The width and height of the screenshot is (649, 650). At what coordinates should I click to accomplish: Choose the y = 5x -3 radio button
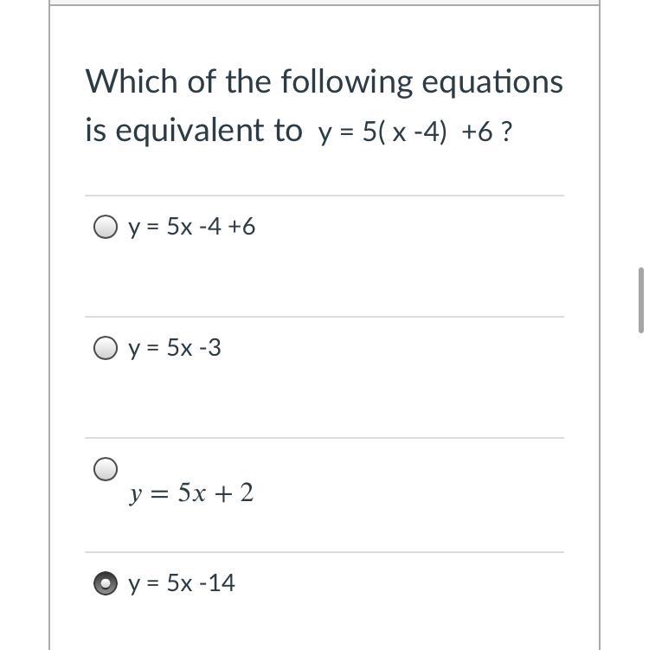click(106, 348)
